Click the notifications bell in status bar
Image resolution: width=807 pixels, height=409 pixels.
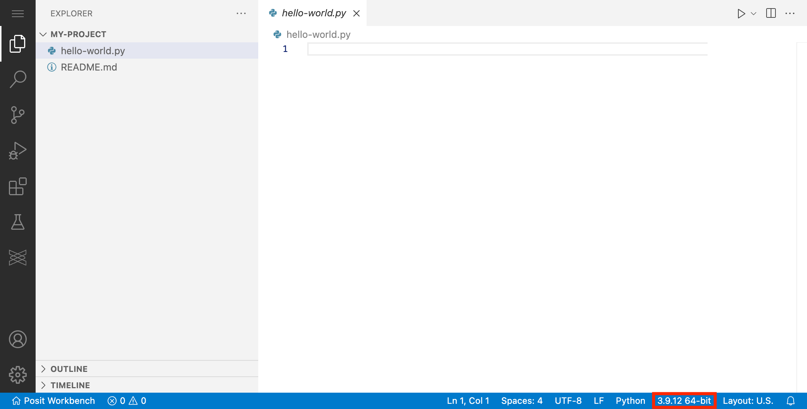click(791, 401)
